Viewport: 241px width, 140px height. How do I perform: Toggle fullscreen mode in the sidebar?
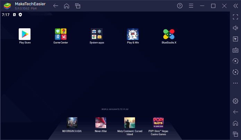[235, 17]
